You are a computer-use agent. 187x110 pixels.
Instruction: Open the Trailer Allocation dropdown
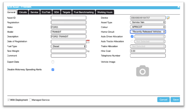click(148, 46)
